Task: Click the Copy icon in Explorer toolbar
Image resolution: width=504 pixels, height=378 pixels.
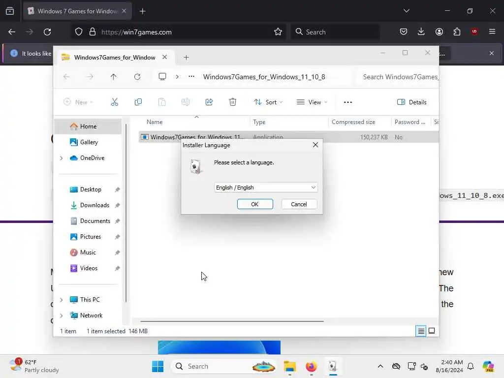Action: 138,102
